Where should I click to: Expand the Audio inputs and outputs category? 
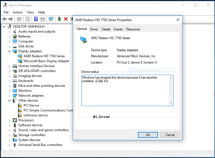pyautogui.click(x=9, y=32)
